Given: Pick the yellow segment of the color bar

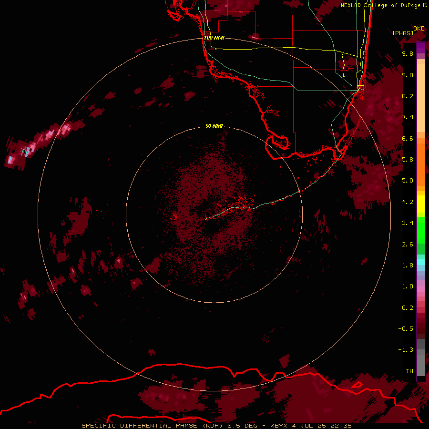Looking at the screenshot, I should point(421,204).
